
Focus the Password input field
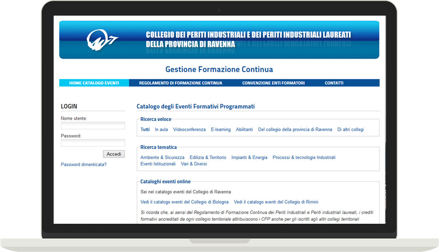coord(93,143)
